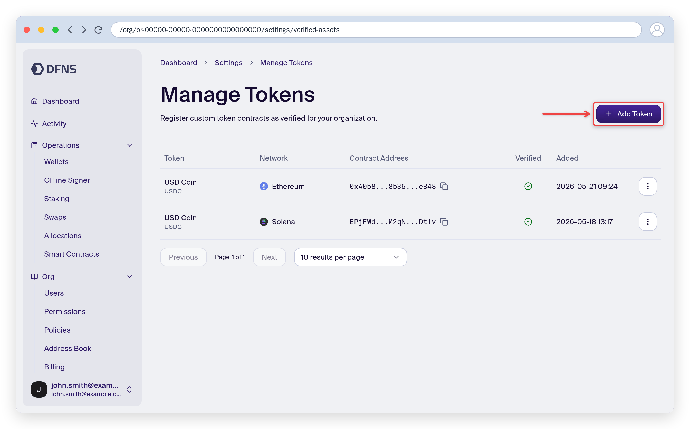
Task: Click verified checkmark on Solana row
Action: click(528, 222)
